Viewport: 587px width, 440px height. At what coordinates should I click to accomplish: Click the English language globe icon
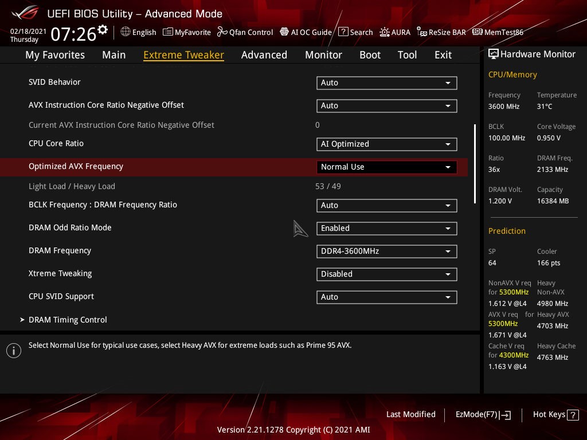click(126, 32)
